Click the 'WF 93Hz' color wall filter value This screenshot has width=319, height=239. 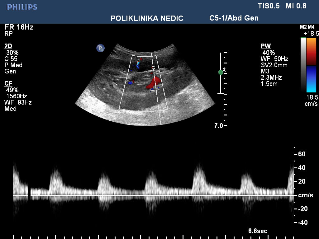pos(18,102)
